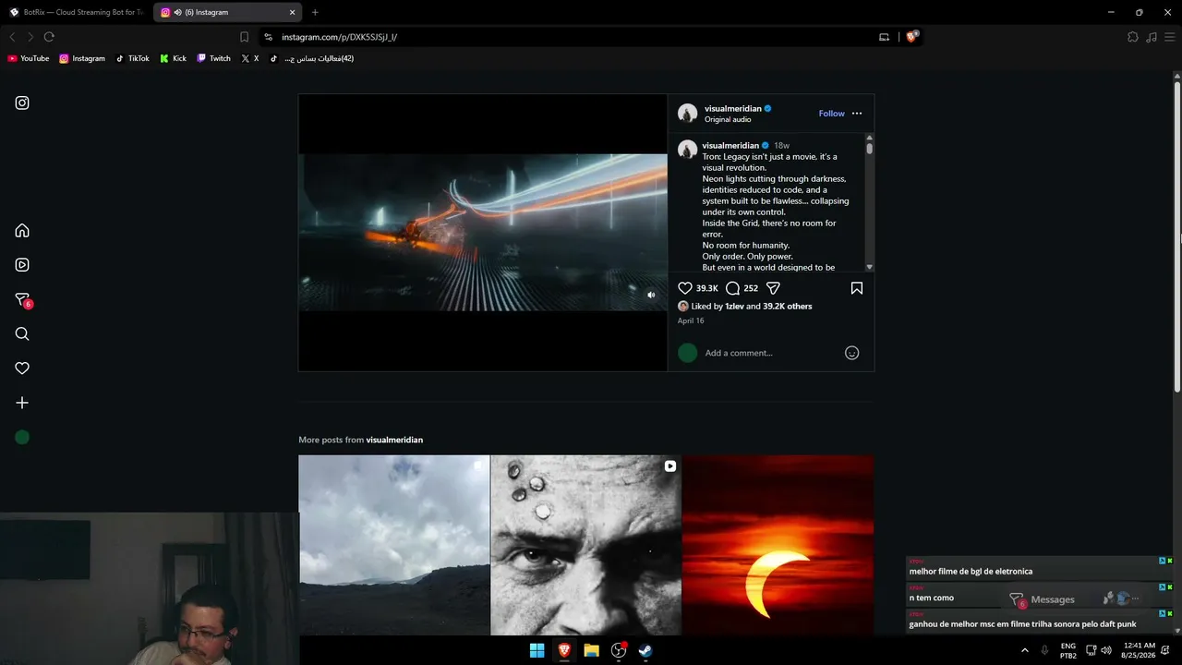Open the Twitch bookmark

pos(213,58)
